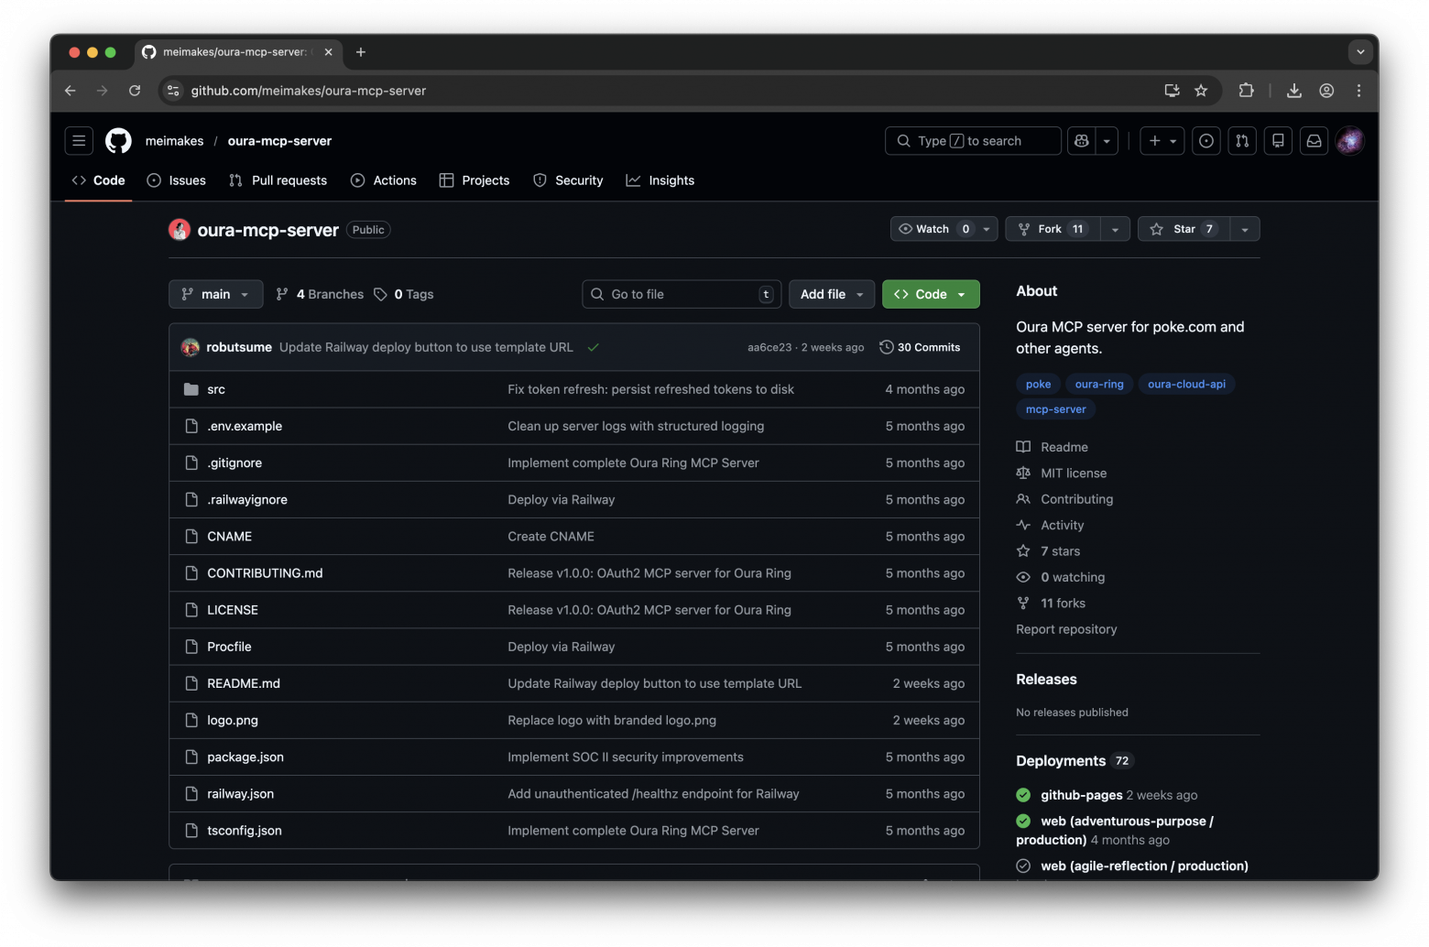
Task: Bookmark this page with the star icon
Action: [x=1201, y=91]
